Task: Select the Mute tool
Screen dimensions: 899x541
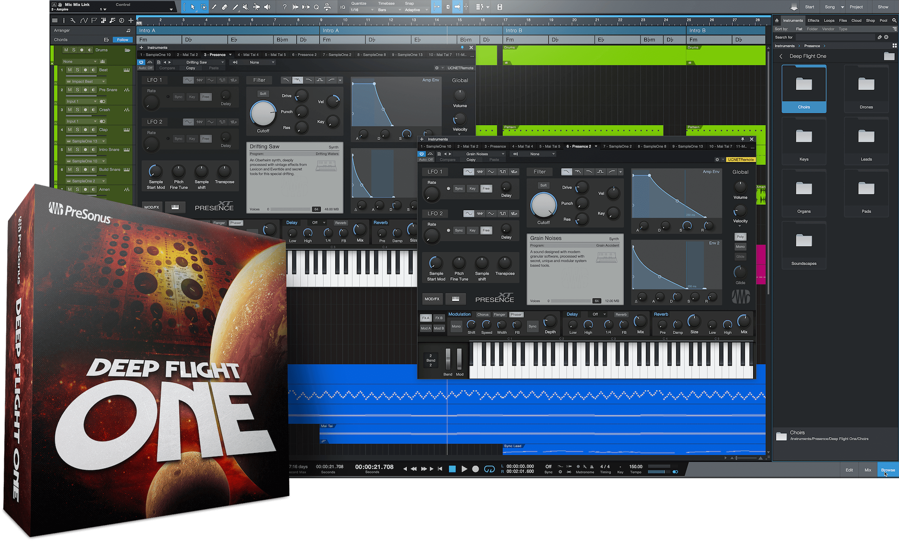Action: pyautogui.click(x=245, y=7)
